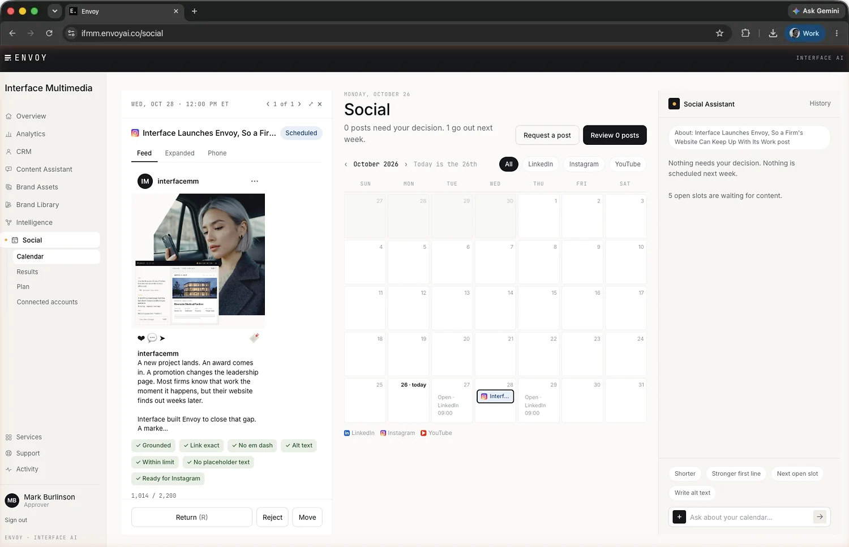Go to previous post in 1 of 1
This screenshot has height=547, width=849.
tap(268, 104)
